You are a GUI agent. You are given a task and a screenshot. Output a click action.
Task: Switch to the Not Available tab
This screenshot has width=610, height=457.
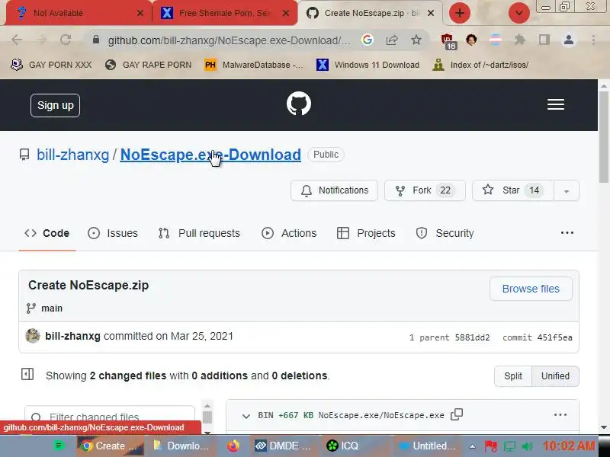pos(76,13)
